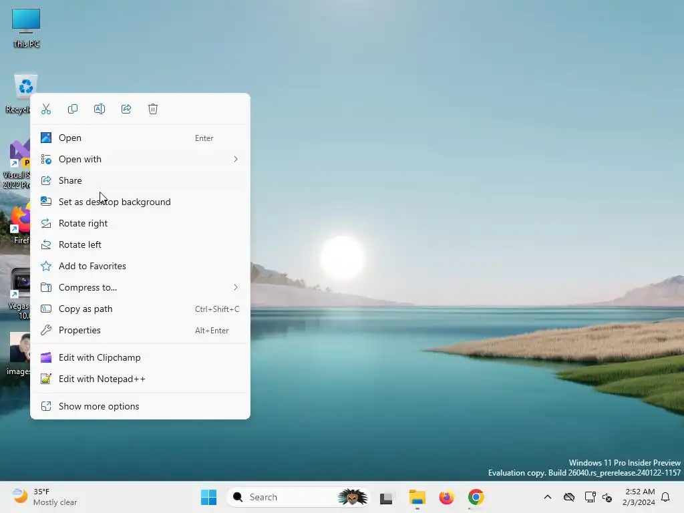This screenshot has height=513, width=684.
Task: Select the Recycle Bin desktop icon
Action: (18, 94)
